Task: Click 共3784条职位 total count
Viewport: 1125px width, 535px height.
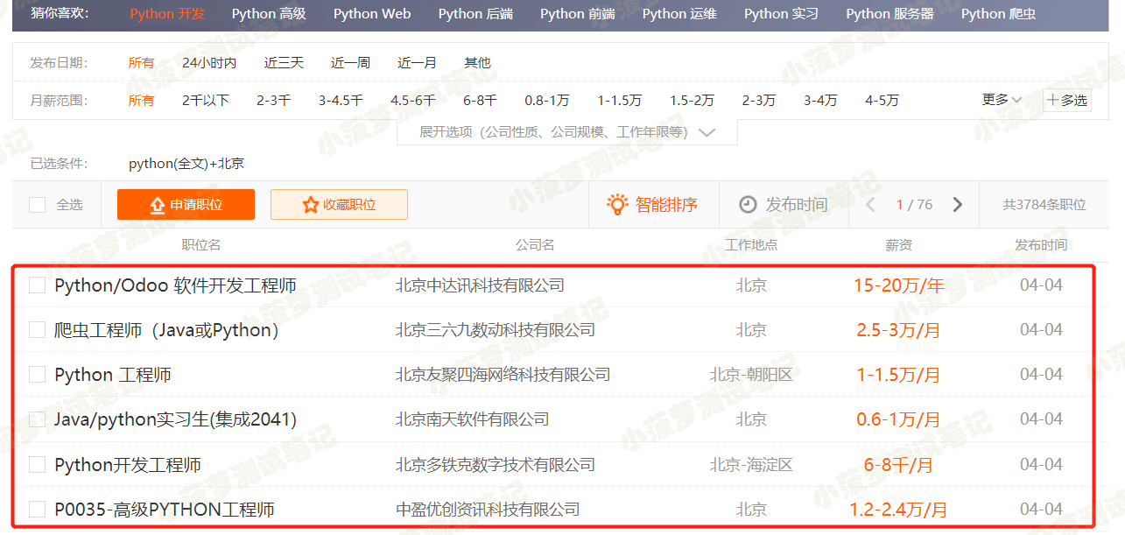Action: pyautogui.click(x=1044, y=205)
